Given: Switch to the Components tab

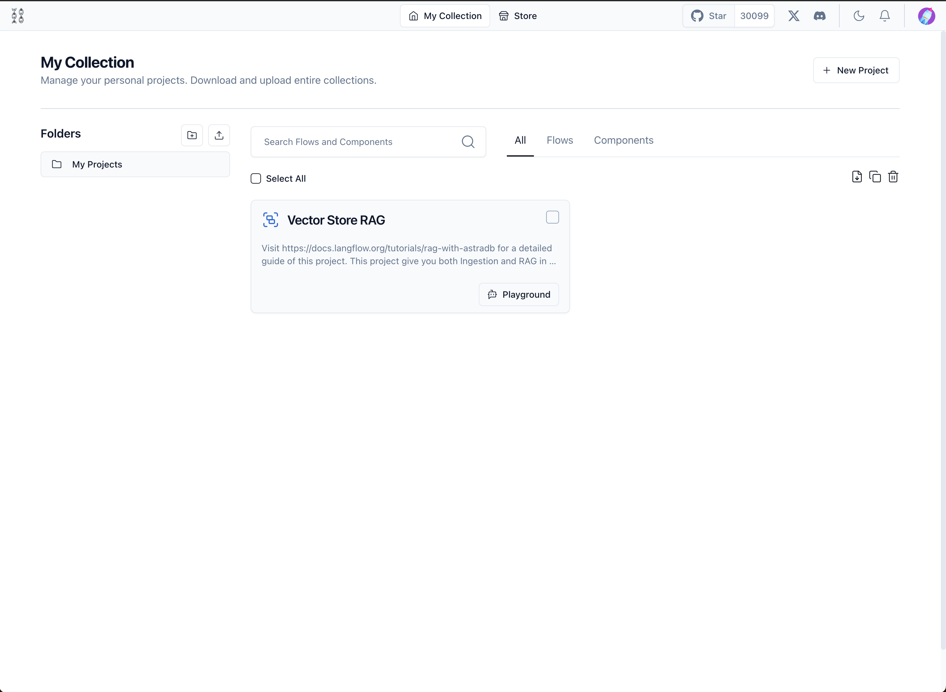Looking at the screenshot, I should pos(623,140).
